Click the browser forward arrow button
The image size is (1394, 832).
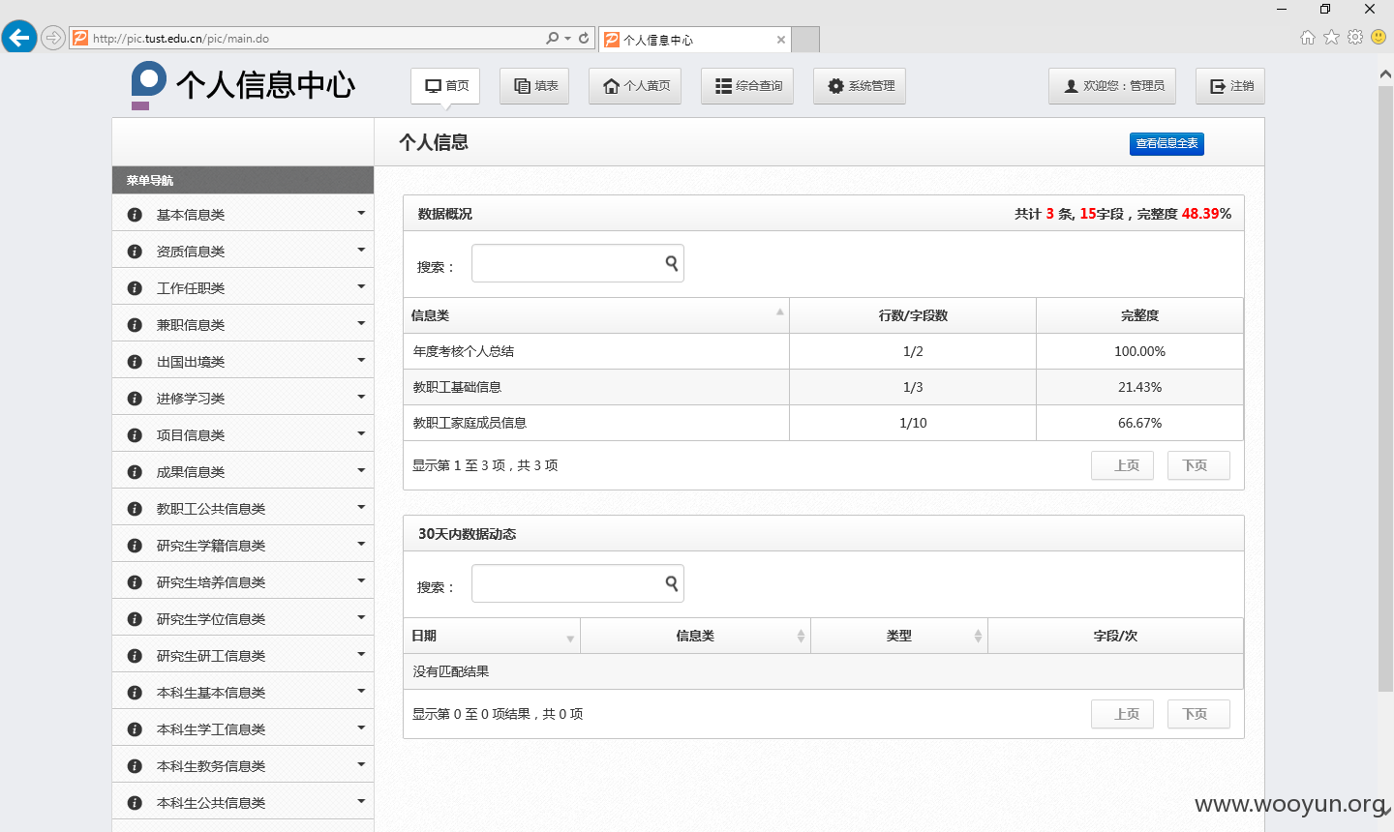53,39
